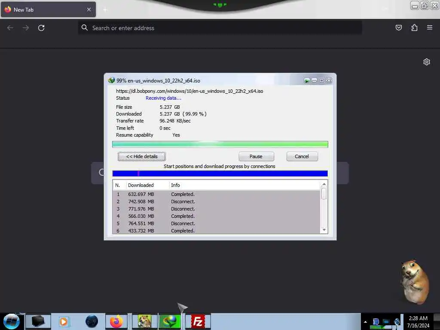Select the New Tab browser tab
This screenshot has width=440, height=330.
tap(48, 9)
